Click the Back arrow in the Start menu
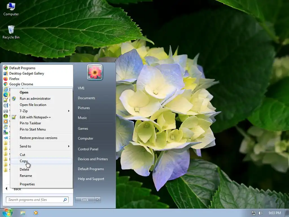Viewport: 289px width, 217px height. (6, 188)
